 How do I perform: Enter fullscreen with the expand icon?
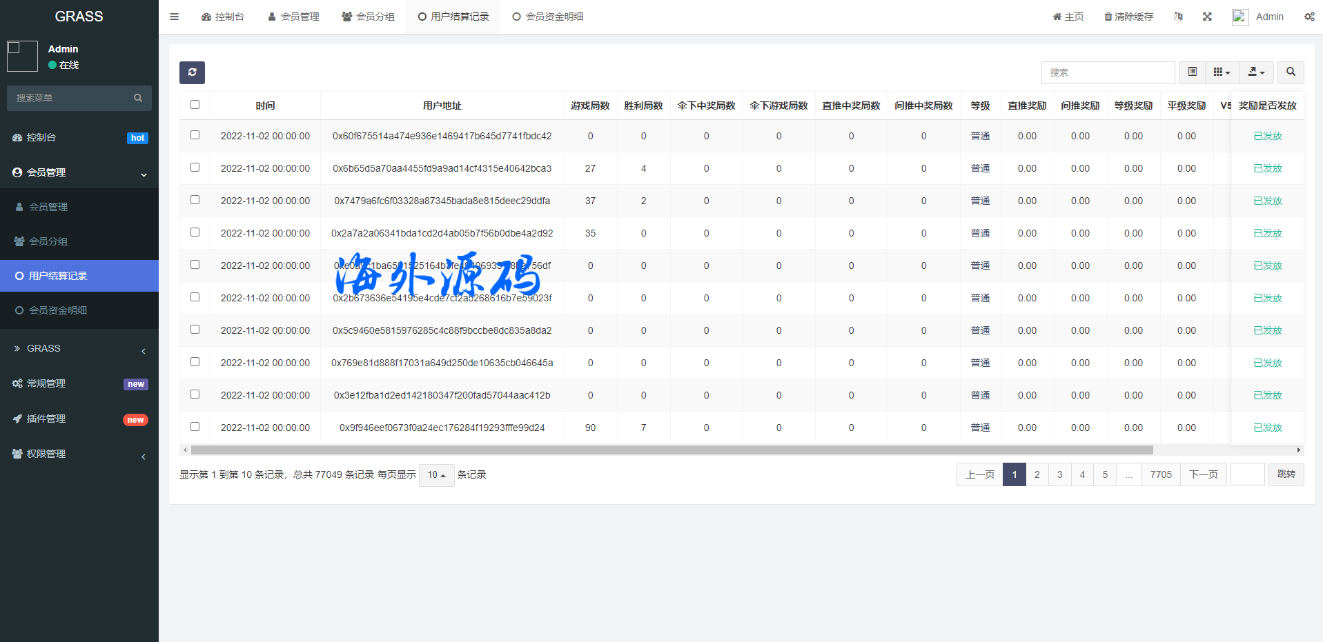click(1207, 17)
